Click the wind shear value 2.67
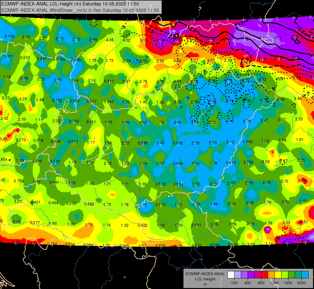314x289 pixels. 231,183
